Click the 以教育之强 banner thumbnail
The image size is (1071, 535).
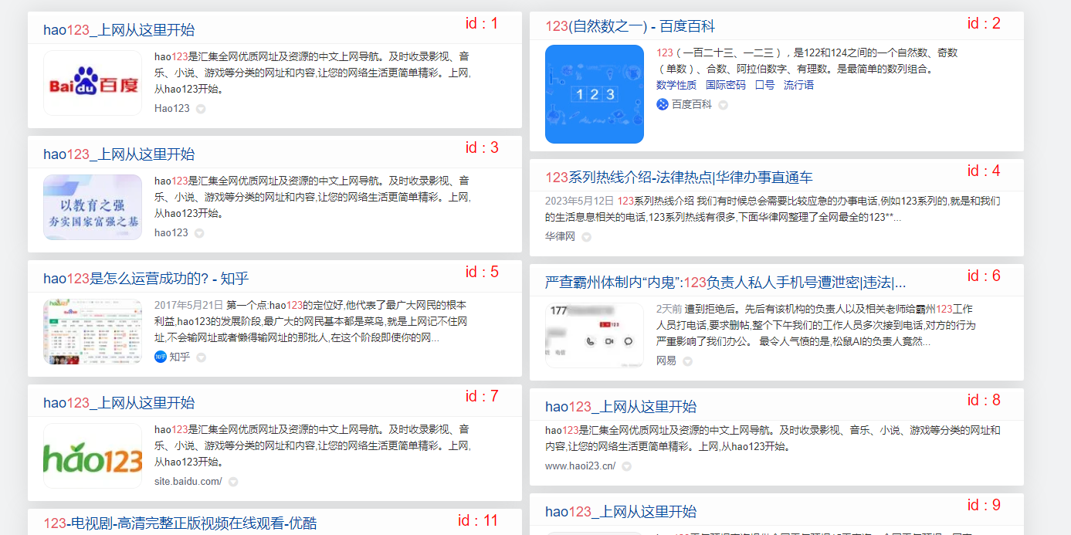pyautogui.click(x=93, y=207)
